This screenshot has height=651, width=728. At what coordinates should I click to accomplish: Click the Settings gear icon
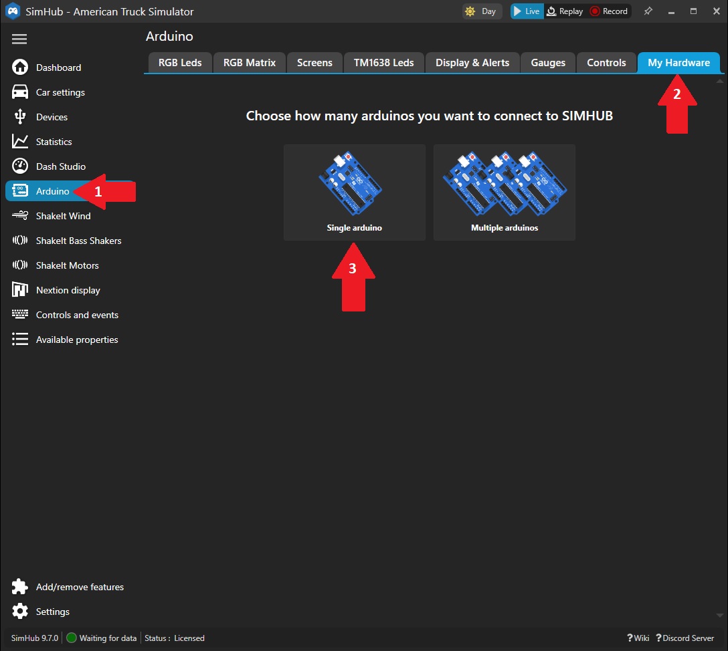[x=20, y=611]
